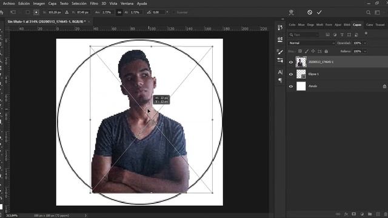Filter layers by adjustment layers icon
This screenshot has width=388, height=218.
pyautogui.click(x=335, y=35)
